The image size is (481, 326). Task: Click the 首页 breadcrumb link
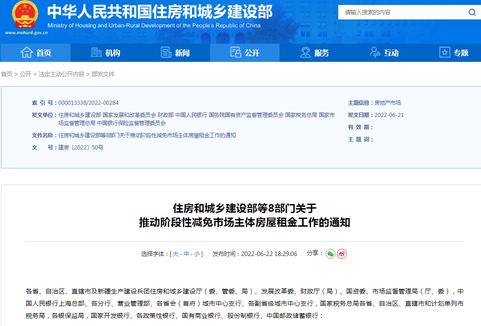7,74
